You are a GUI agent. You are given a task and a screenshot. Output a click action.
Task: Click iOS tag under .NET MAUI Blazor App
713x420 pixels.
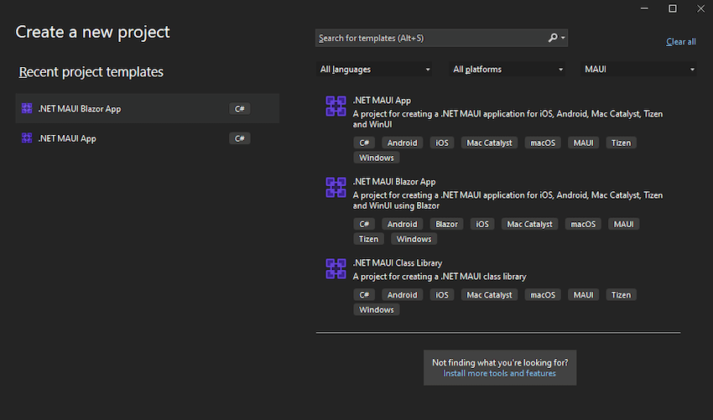[x=482, y=224]
